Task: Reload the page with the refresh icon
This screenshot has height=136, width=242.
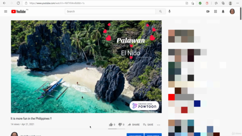Action: tap(18, 3)
